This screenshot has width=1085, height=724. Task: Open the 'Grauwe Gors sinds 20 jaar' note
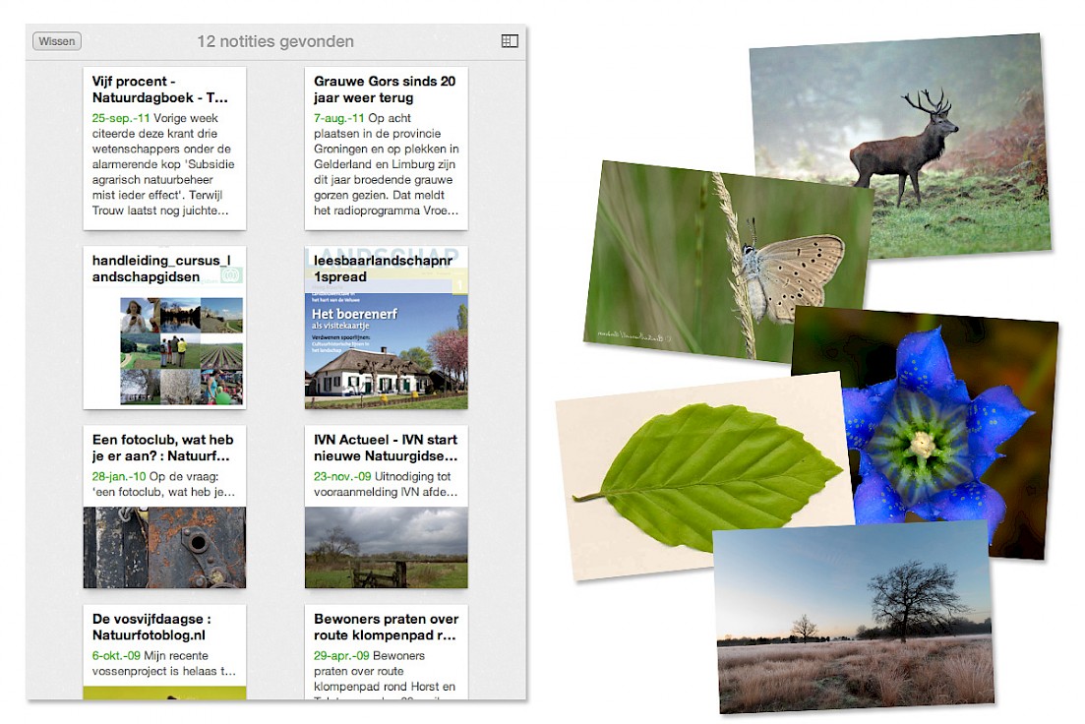(x=387, y=149)
